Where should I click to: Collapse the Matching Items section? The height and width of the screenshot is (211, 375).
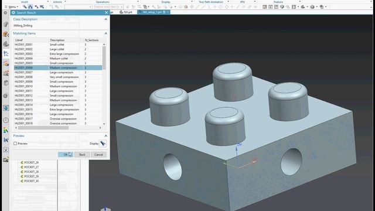(x=106, y=33)
